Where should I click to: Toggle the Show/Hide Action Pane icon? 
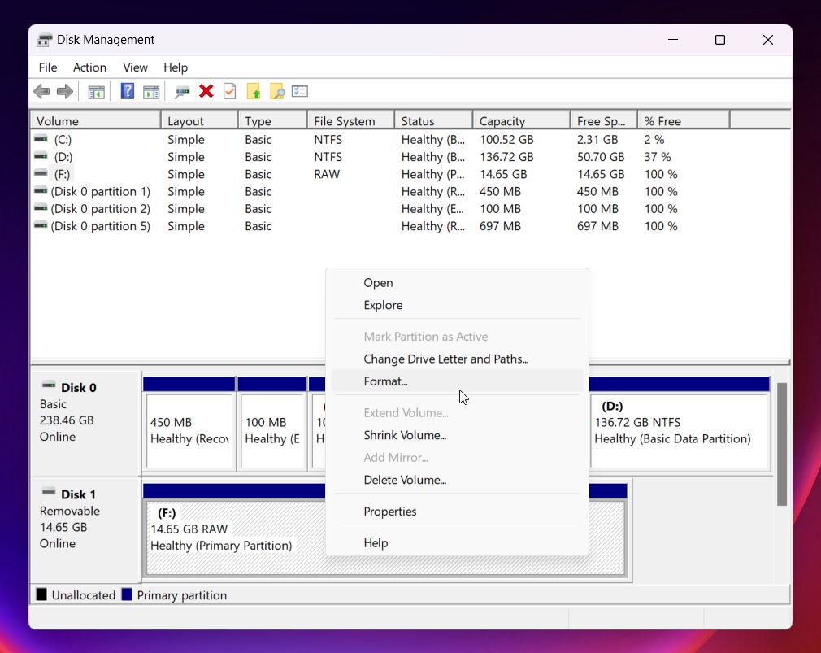tap(151, 92)
